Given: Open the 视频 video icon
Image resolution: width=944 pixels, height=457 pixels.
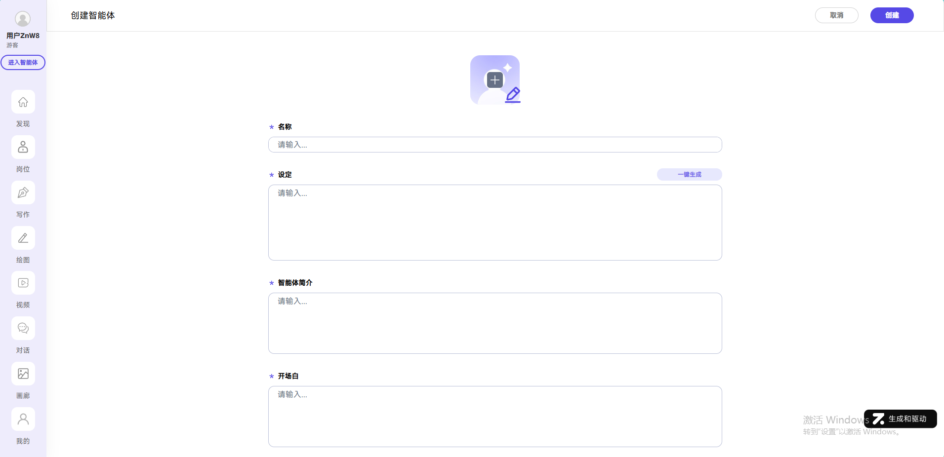Looking at the screenshot, I should (x=23, y=283).
